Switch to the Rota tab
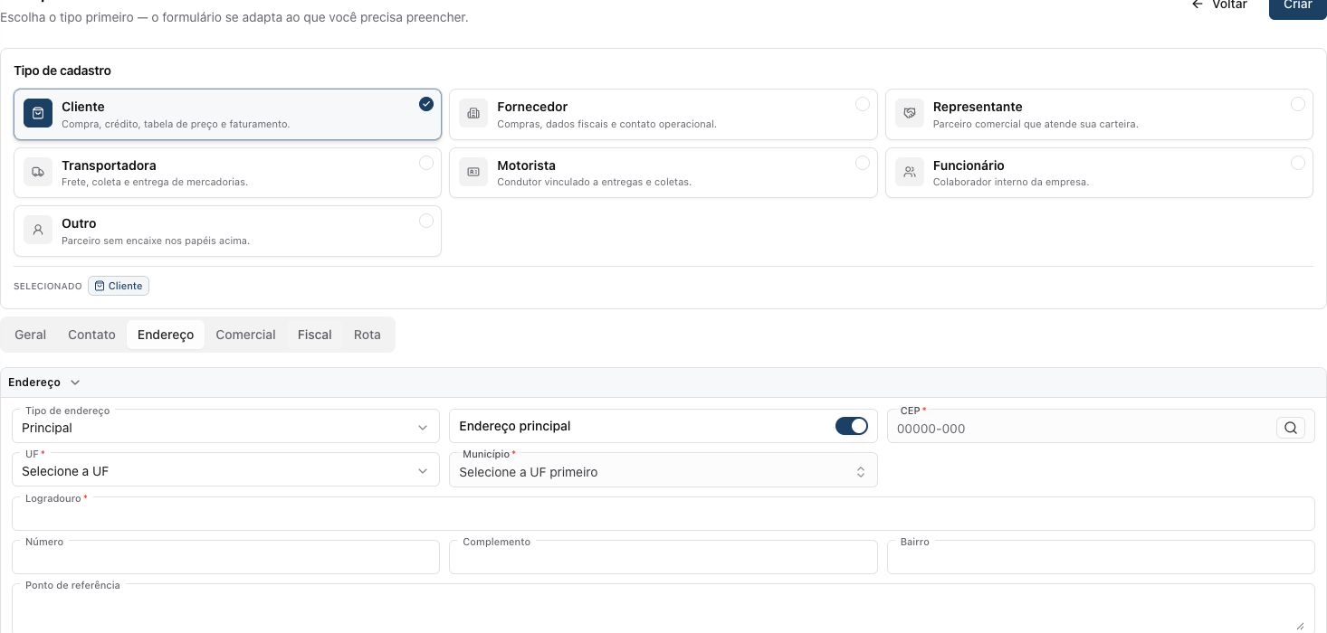The image size is (1327, 633). [368, 335]
